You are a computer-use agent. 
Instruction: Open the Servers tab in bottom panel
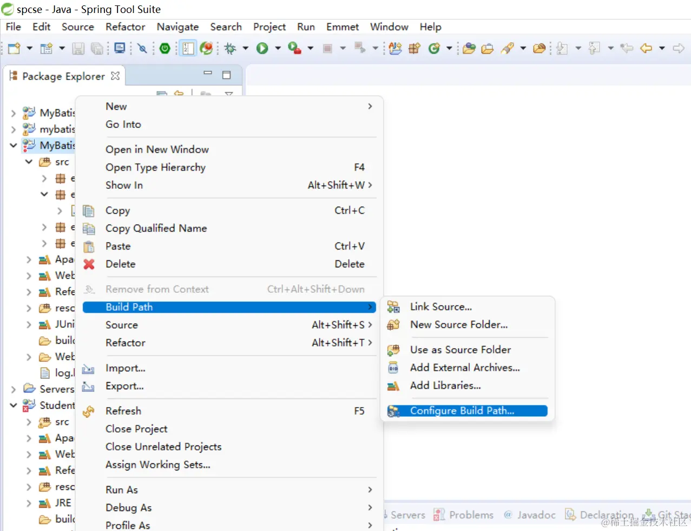(407, 515)
